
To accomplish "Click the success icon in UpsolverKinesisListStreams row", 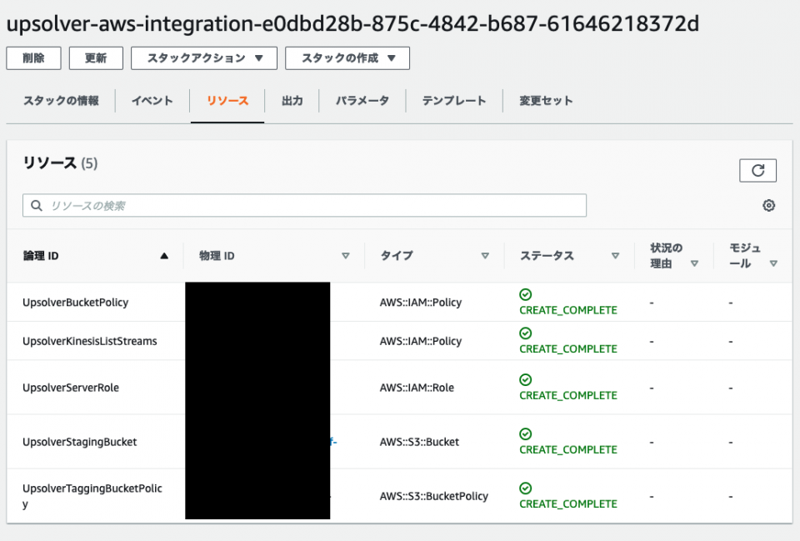I will [x=526, y=333].
